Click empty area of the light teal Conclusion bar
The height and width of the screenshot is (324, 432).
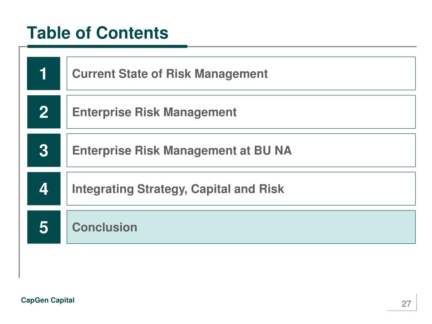coord(275,227)
